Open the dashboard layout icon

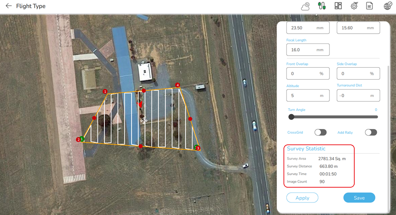pos(338,6)
